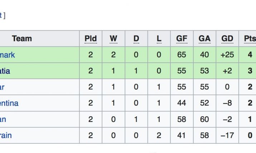Viewport: 256px width, 153px height.
Task: Click the Pts column header
Action: 250,39
